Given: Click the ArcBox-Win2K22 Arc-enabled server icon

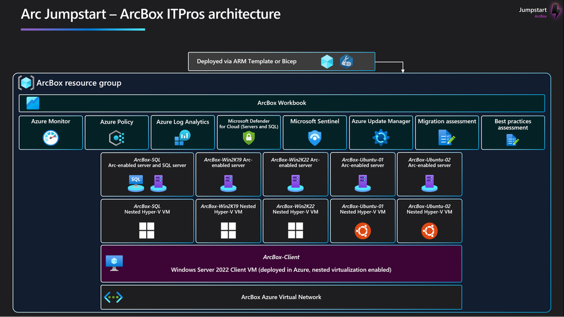Looking at the screenshot, I should tap(295, 183).
